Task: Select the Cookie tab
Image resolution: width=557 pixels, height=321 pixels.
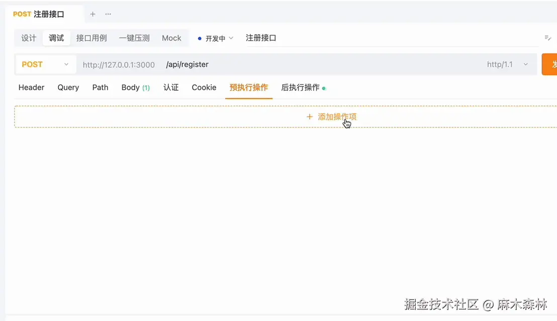Action: (204, 87)
